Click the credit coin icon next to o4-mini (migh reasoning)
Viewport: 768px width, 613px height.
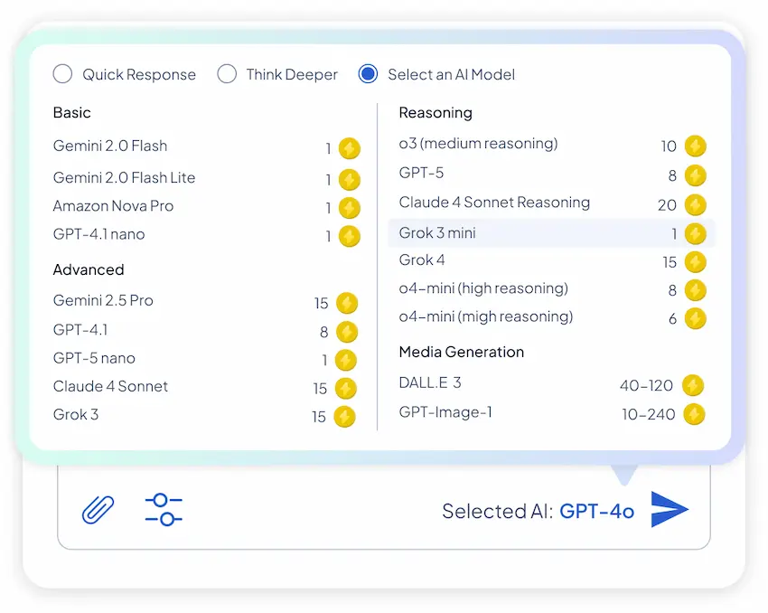[696, 318]
